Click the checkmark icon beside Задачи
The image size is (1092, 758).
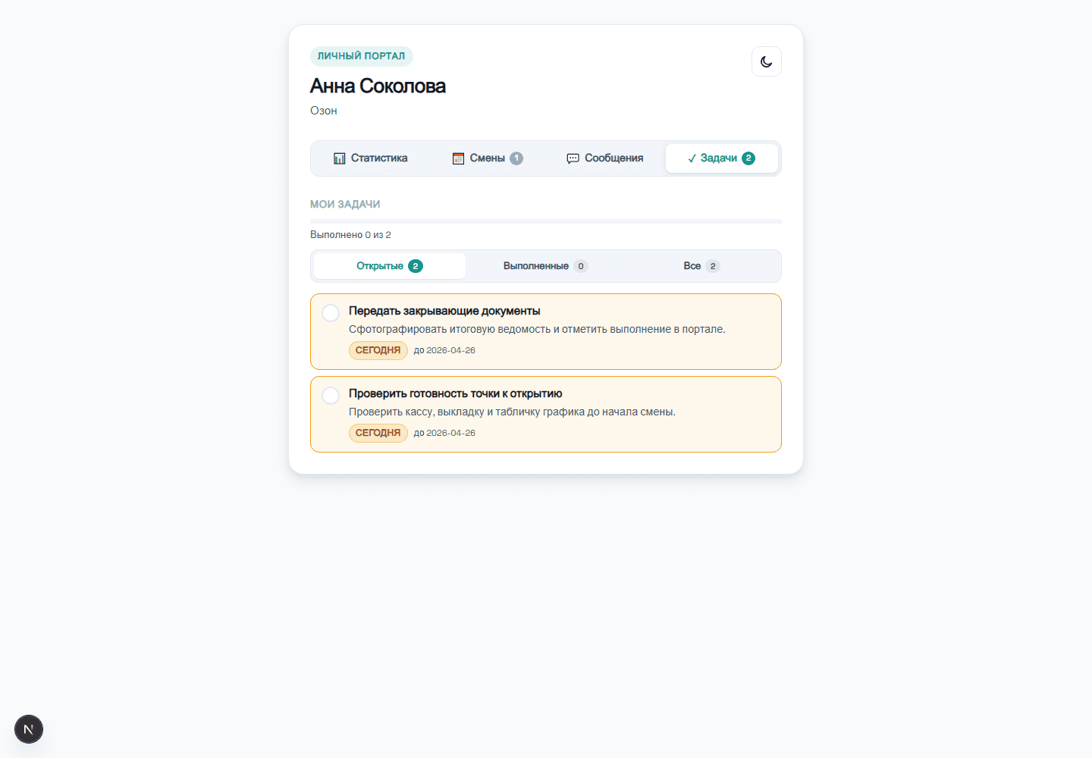tap(692, 158)
